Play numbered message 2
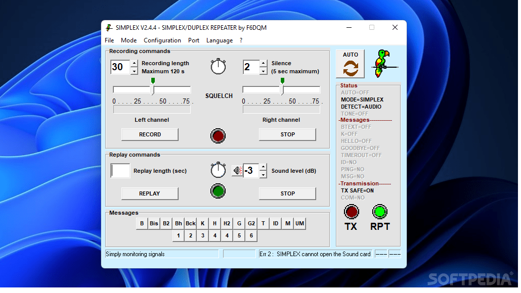The image size is (521, 293). pyautogui.click(x=190, y=235)
